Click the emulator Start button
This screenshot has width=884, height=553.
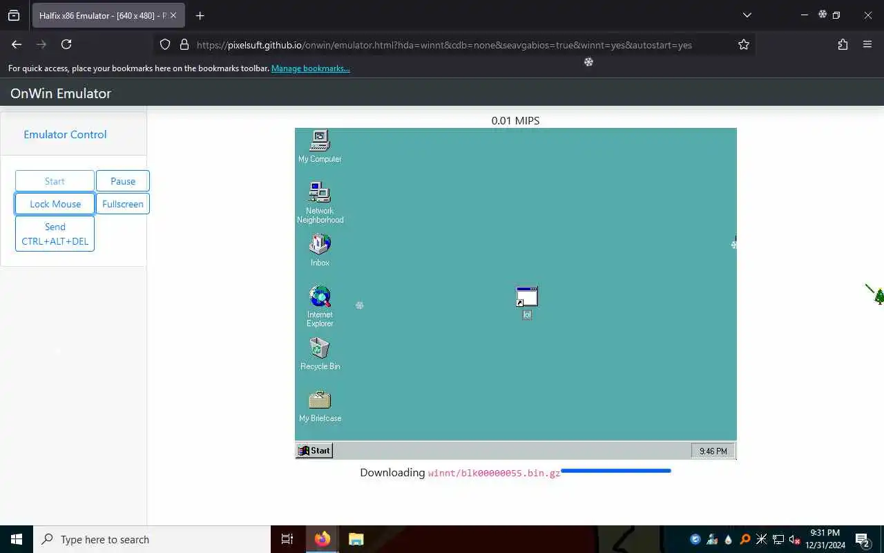[55, 181]
